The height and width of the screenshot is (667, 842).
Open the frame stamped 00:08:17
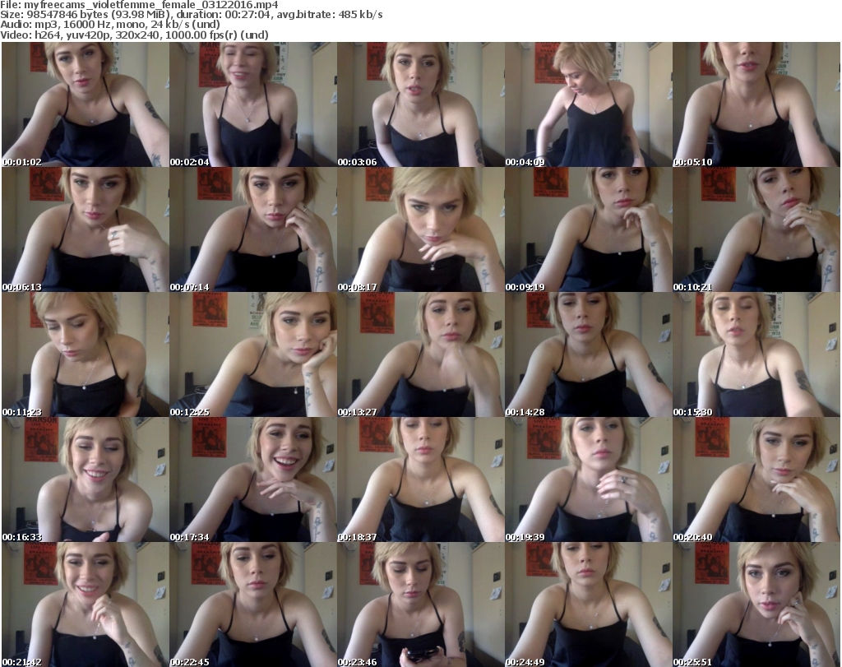pos(420,229)
